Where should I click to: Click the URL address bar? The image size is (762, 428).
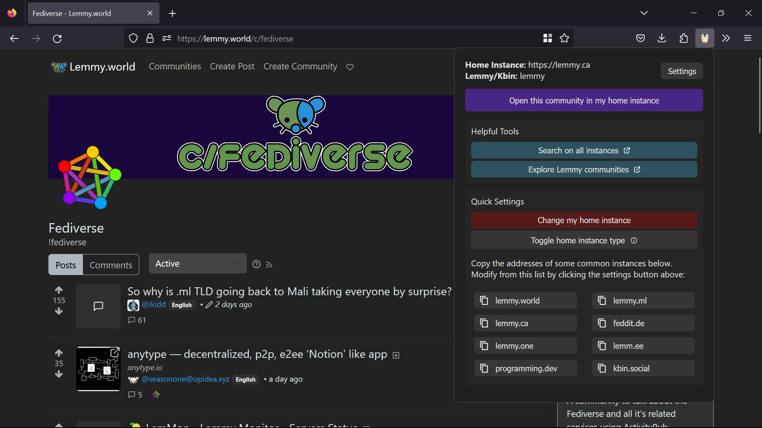(x=337, y=38)
